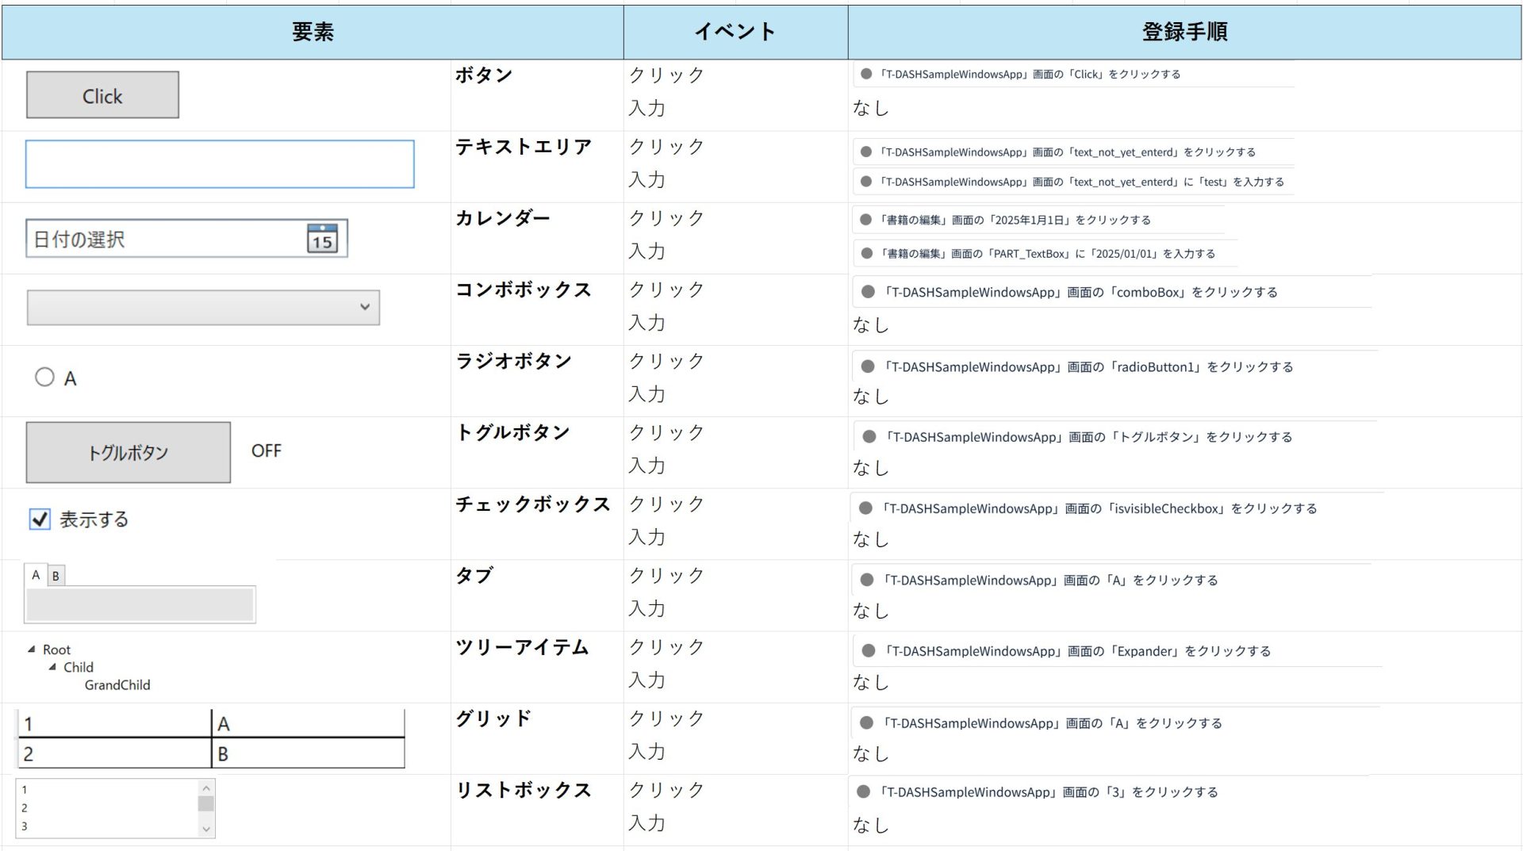Viewport: 1523px width, 851px height.
Task: Select radio button A
Action: (x=45, y=378)
